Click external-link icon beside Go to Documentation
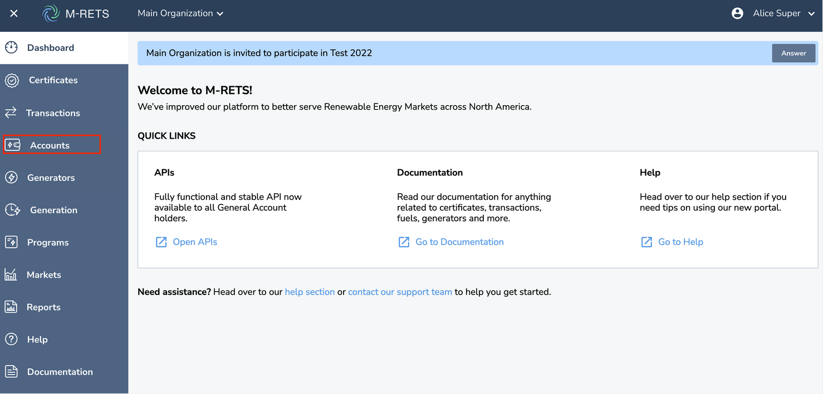This screenshot has width=823, height=394. point(404,242)
